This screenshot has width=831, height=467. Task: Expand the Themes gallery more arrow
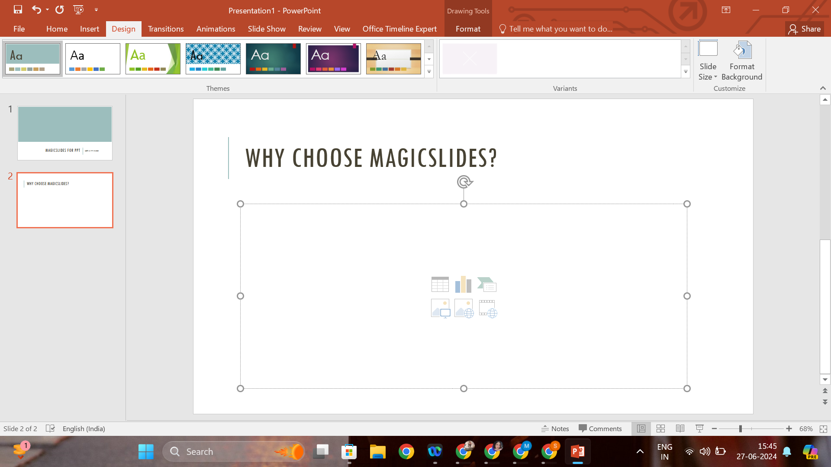click(x=429, y=72)
